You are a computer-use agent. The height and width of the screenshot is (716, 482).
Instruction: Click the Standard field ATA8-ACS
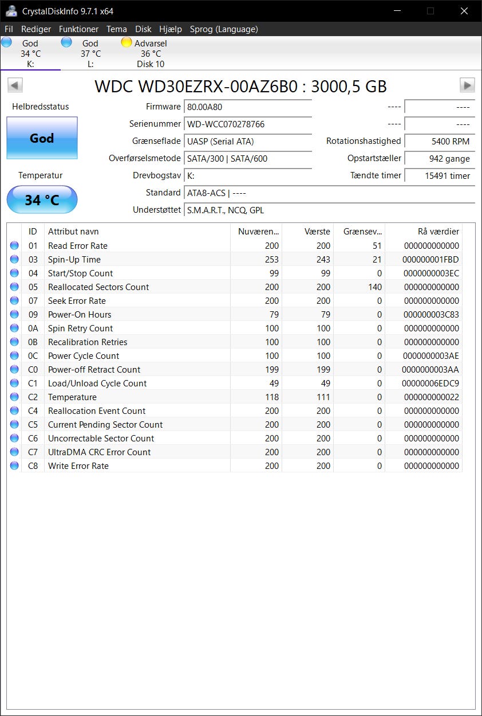point(329,193)
